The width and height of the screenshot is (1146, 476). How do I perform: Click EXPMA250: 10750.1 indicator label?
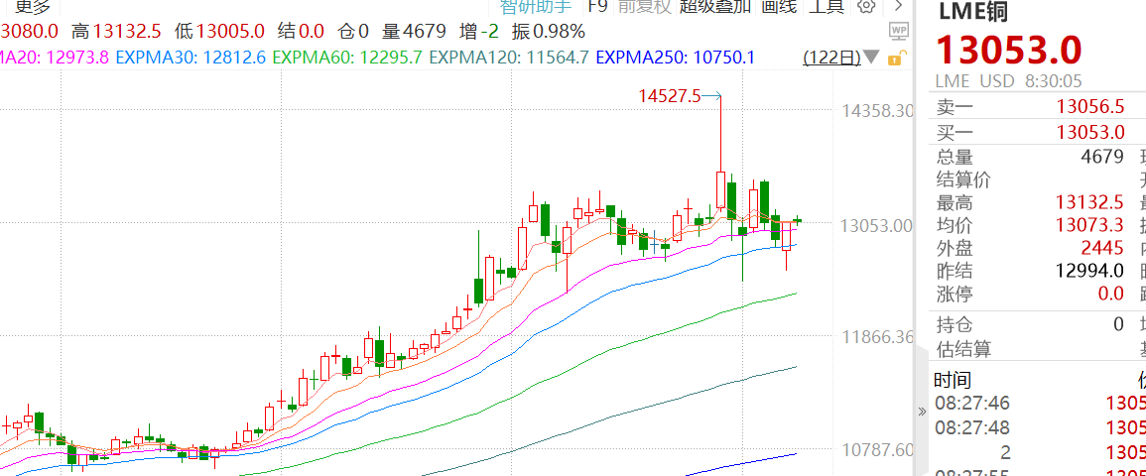click(676, 57)
